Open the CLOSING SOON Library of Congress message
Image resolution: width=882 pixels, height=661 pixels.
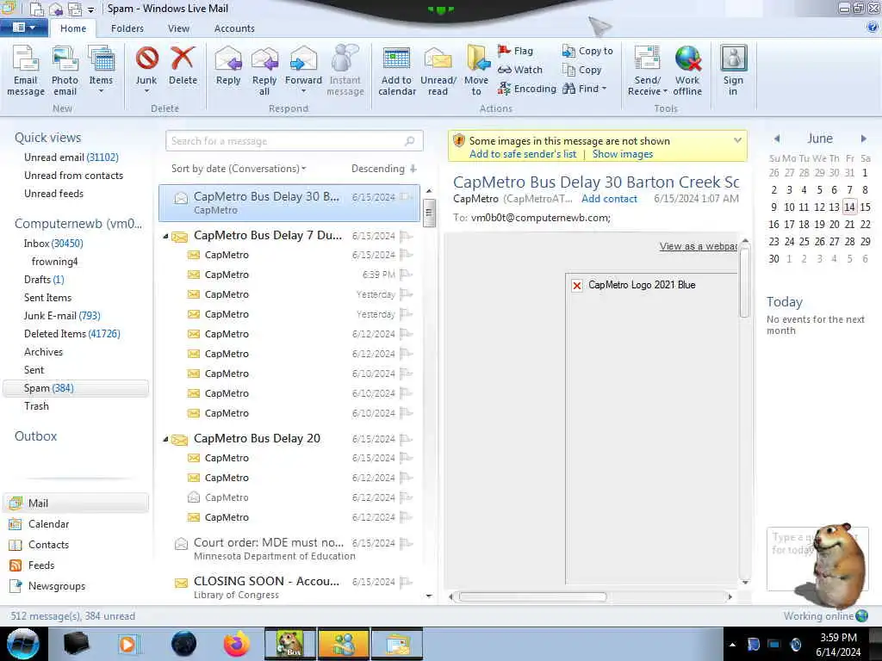(289, 587)
